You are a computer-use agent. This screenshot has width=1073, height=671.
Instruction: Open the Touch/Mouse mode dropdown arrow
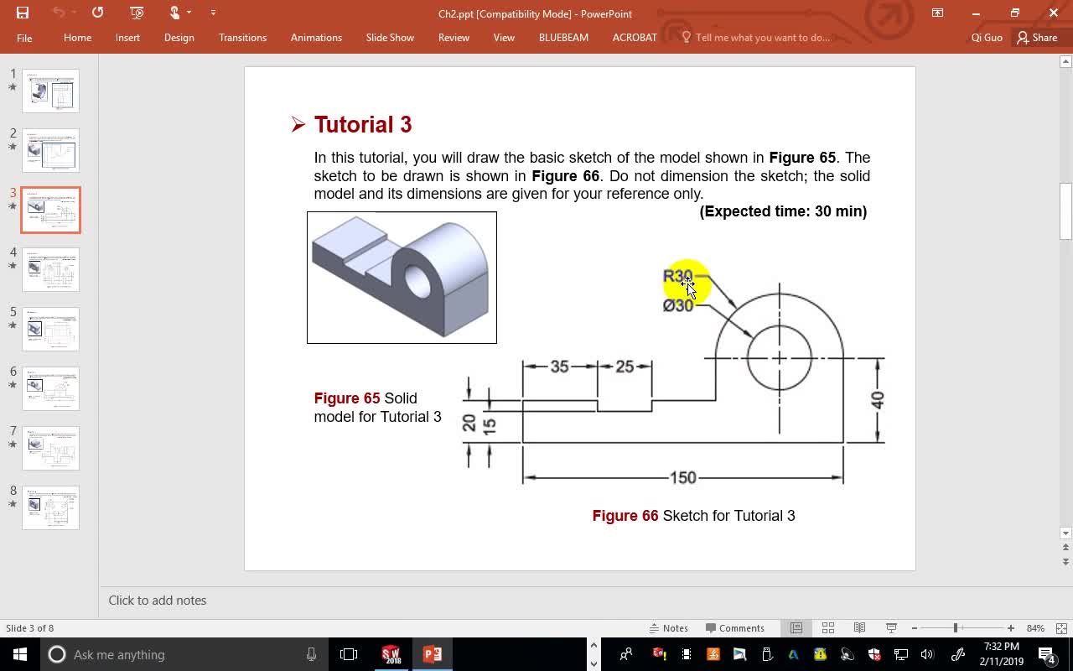(189, 13)
